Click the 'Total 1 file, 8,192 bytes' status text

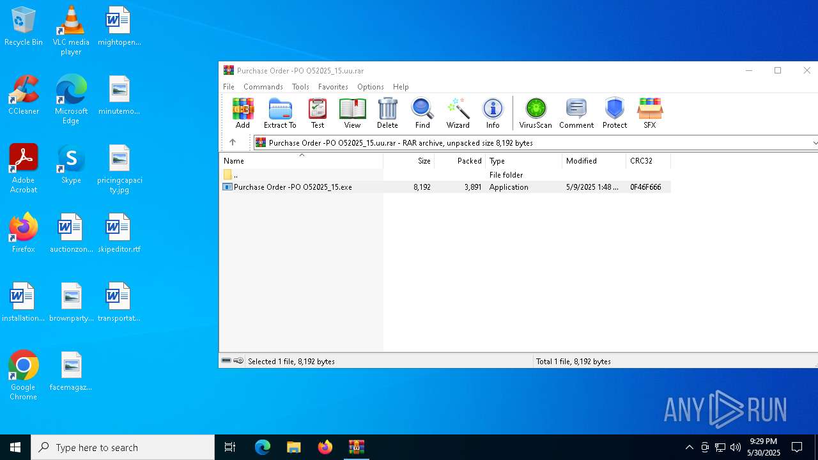[573, 362]
